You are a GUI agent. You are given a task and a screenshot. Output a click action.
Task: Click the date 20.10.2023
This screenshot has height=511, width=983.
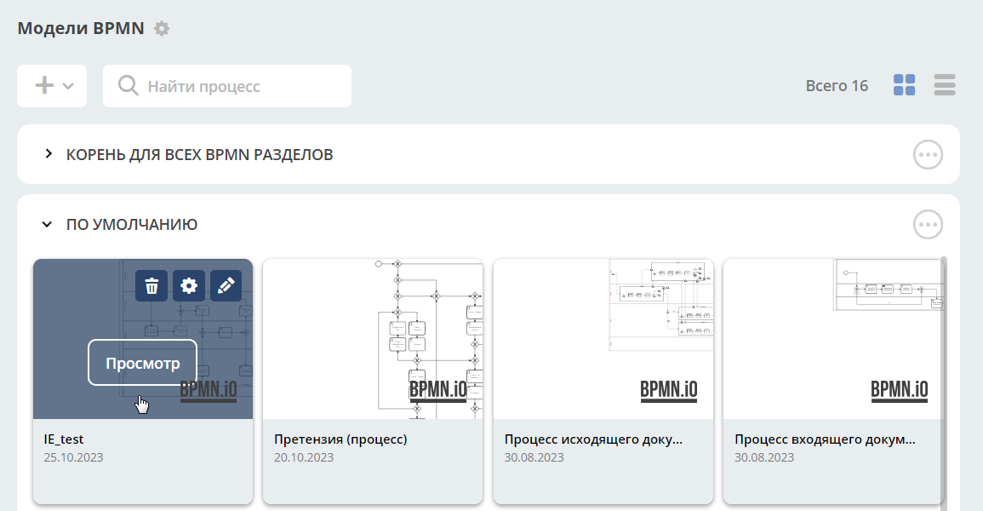[304, 457]
